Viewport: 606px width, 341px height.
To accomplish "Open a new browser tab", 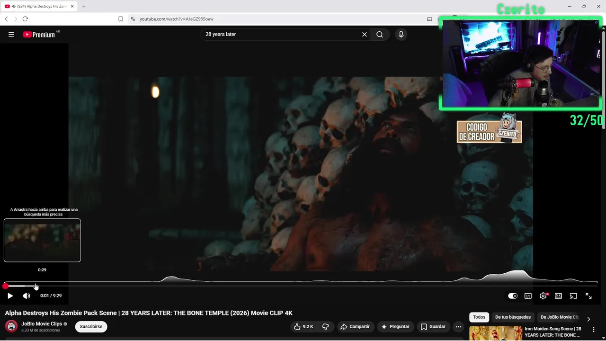I will click(x=84, y=6).
